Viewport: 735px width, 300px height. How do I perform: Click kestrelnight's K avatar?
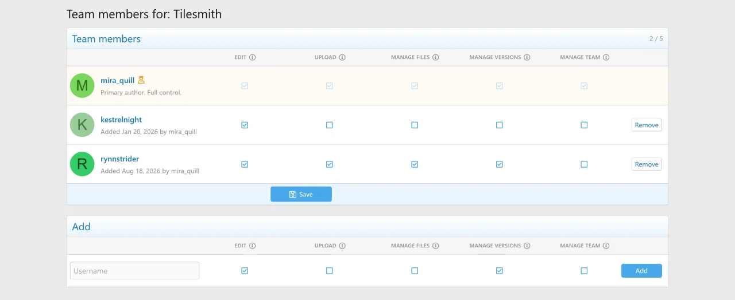tap(82, 125)
